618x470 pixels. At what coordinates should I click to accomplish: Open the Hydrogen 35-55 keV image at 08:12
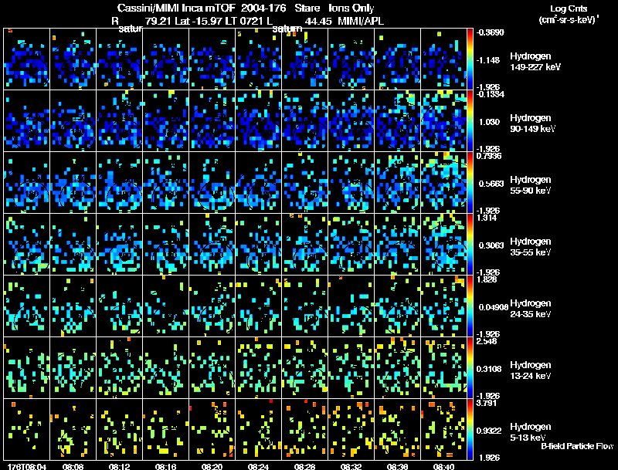pos(120,244)
